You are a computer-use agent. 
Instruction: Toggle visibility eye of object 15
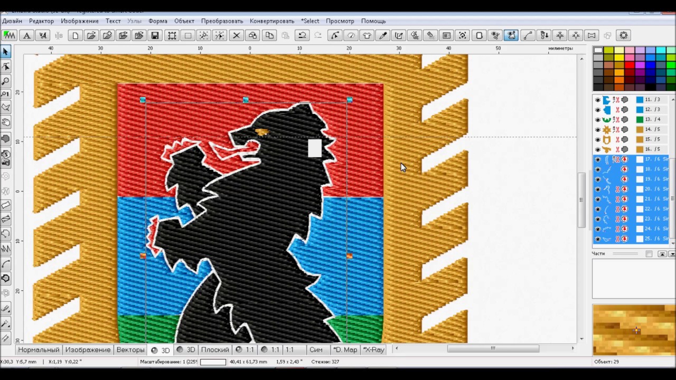point(598,139)
